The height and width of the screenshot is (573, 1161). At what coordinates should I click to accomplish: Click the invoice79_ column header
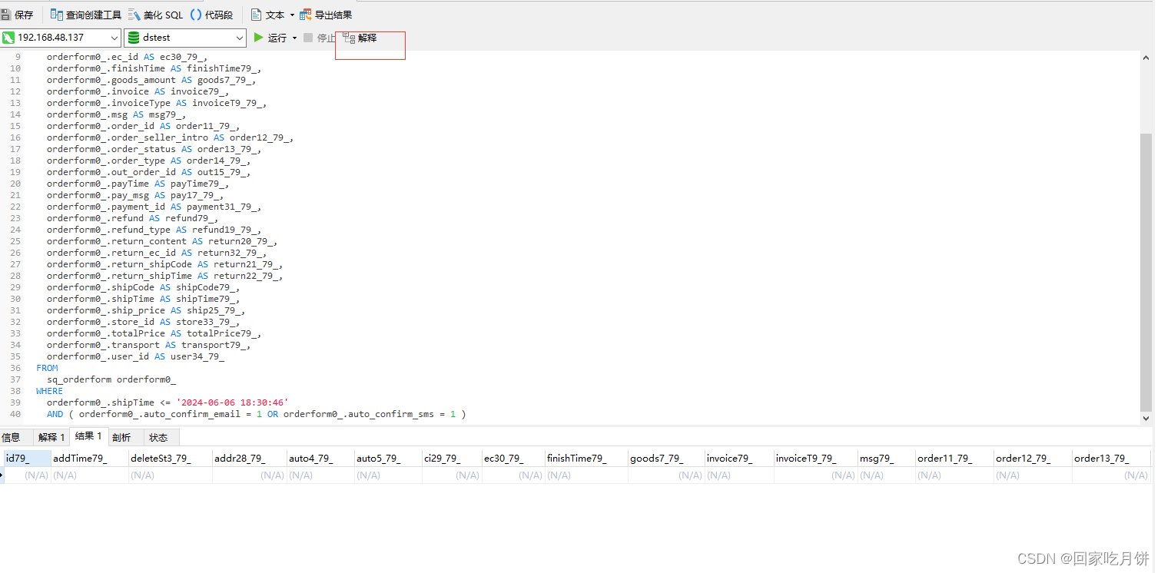pos(739,458)
